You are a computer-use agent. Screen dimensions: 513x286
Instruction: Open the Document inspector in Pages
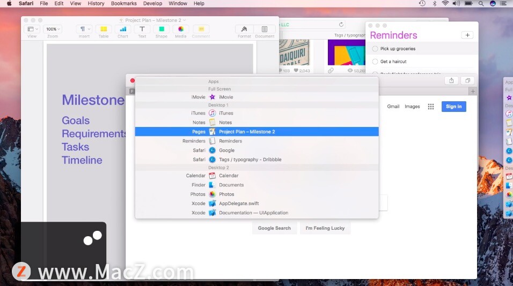click(265, 29)
